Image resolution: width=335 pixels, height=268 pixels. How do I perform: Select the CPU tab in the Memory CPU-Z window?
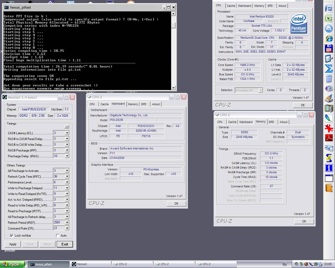point(220,122)
